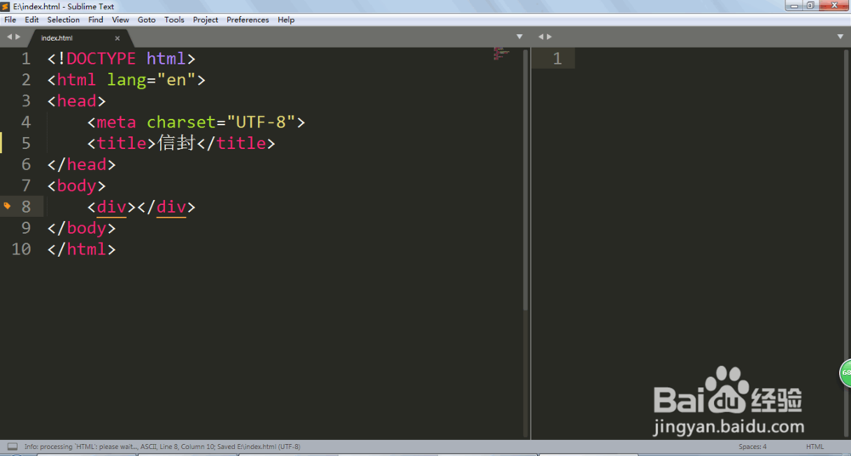This screenshot has width=851, height=456.
Task: Click the opening div tag on line 8
Action: 111,207
